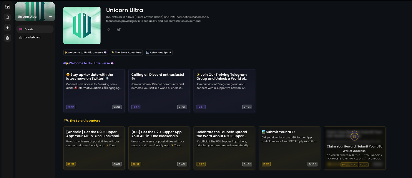Open the website link icon under the description
This screenshot has height=178, width=412.
[108, 29]
